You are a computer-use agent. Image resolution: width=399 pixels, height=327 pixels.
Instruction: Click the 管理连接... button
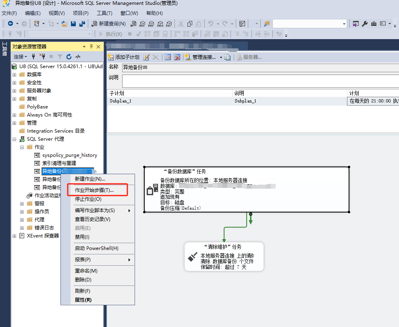[201, 57]
